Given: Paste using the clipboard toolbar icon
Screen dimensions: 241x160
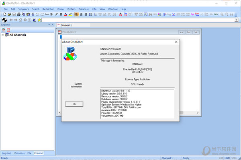Looking at the screenshot, I should (x=28, y=14).
